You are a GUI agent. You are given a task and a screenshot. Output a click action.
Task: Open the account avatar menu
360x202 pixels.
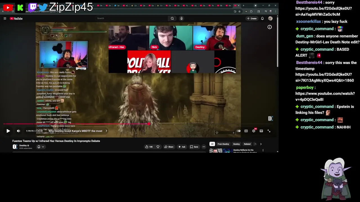coord(270,19)
